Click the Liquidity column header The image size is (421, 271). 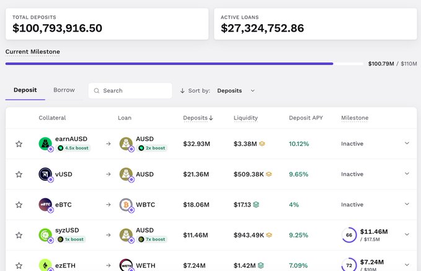click(246, 118)
